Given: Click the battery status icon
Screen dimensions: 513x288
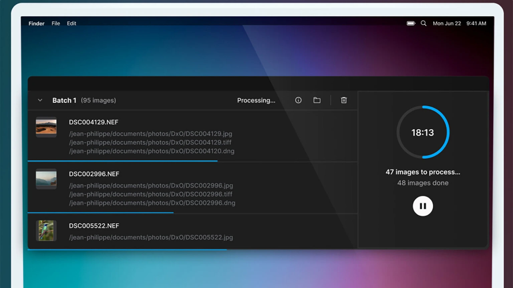Looking at the screenshot, I should point(411,23).
